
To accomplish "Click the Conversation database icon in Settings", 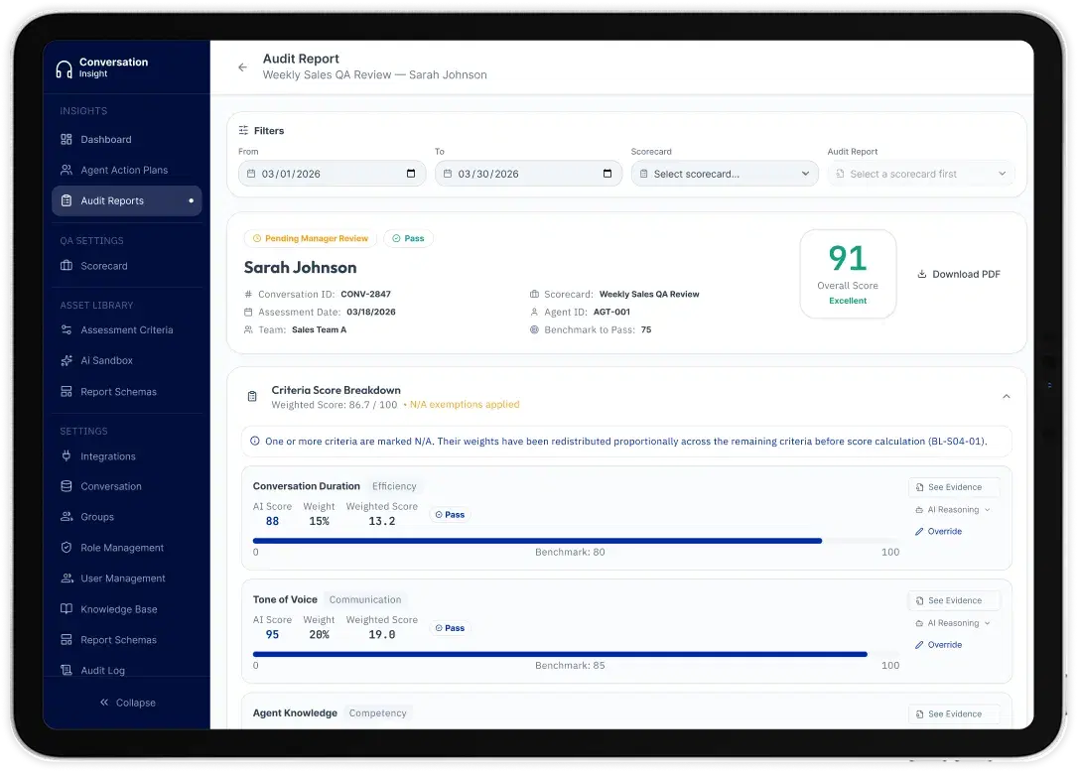I will pos(66,486).
